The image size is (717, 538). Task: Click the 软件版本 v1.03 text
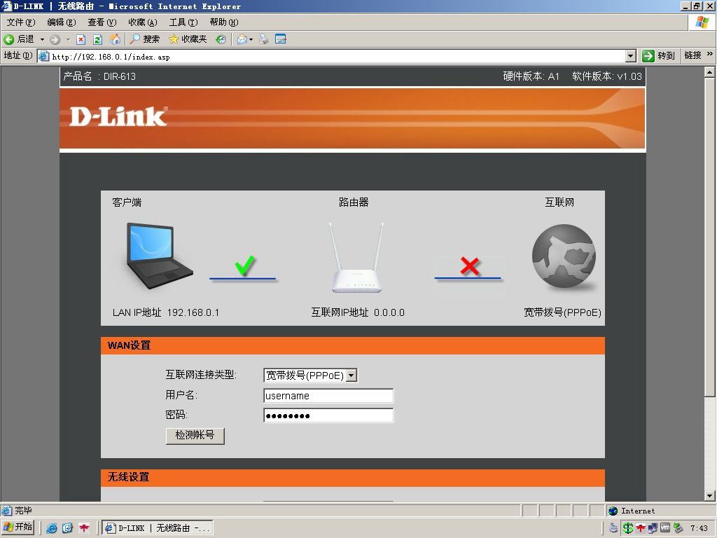607,76
